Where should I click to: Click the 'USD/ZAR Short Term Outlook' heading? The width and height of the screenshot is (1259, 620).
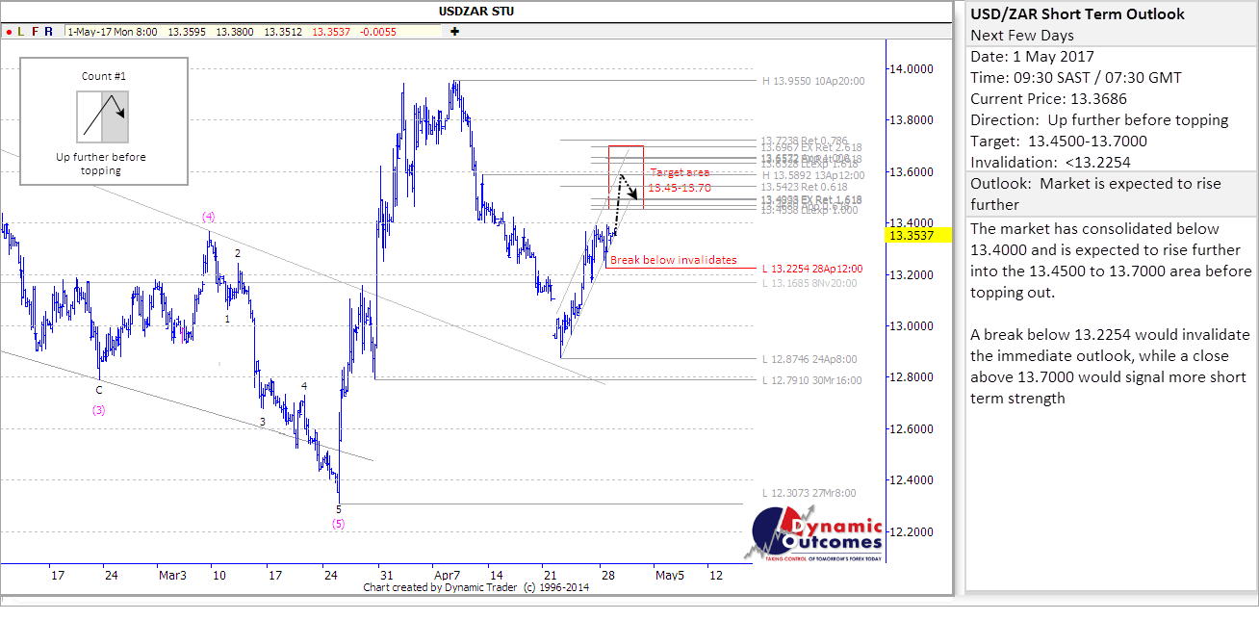(1078, 14)
